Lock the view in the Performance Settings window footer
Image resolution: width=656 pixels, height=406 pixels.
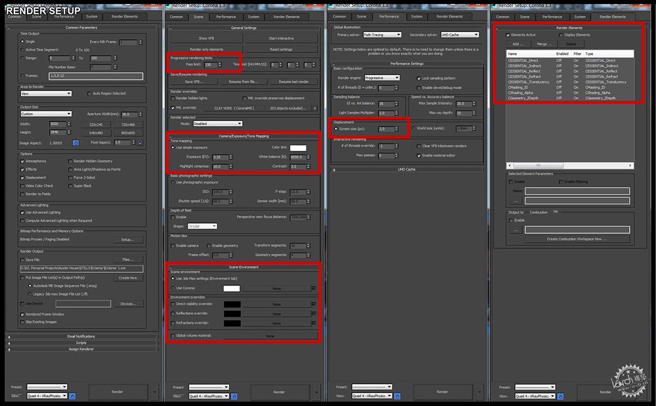[398, 396]
